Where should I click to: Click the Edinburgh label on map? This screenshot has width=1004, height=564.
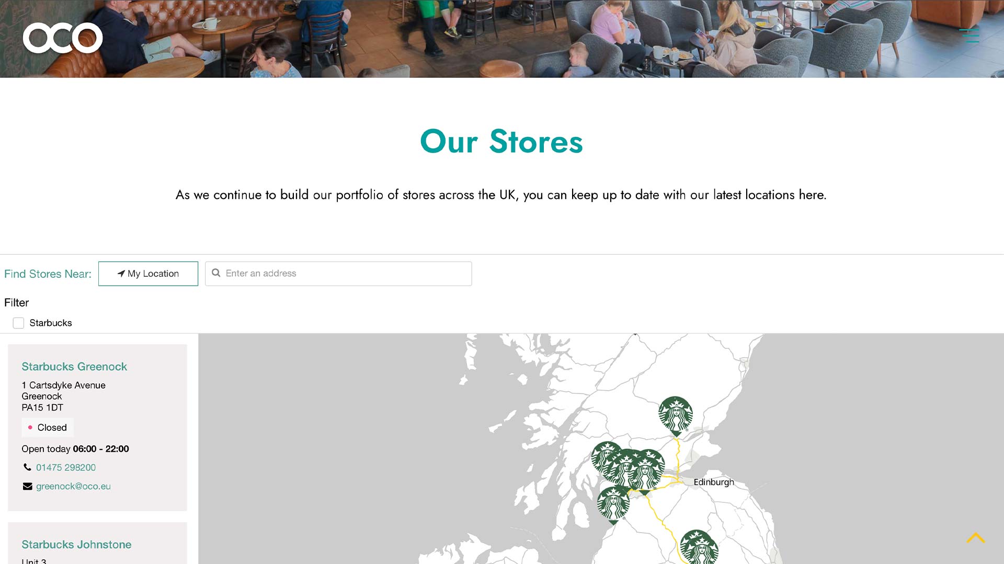tap(714, 482)
